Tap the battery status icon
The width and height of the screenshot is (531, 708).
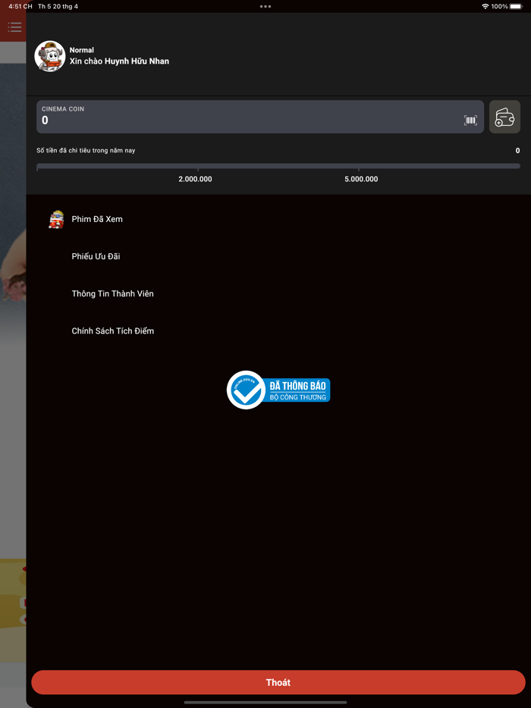pyautogui.click(x=517, y=6)
